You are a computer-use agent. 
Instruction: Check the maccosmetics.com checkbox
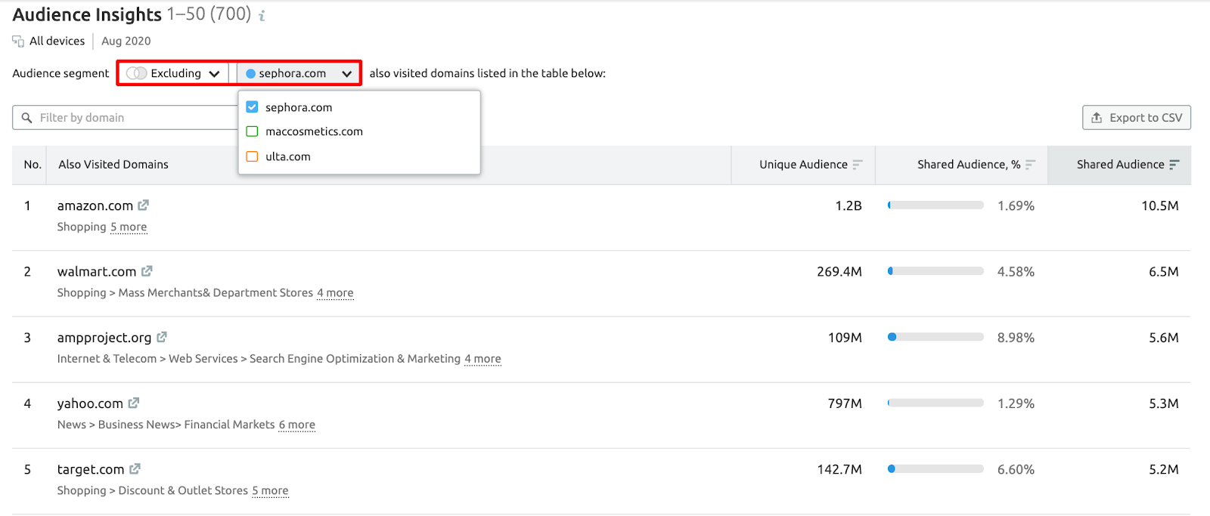tap(253, 131)
